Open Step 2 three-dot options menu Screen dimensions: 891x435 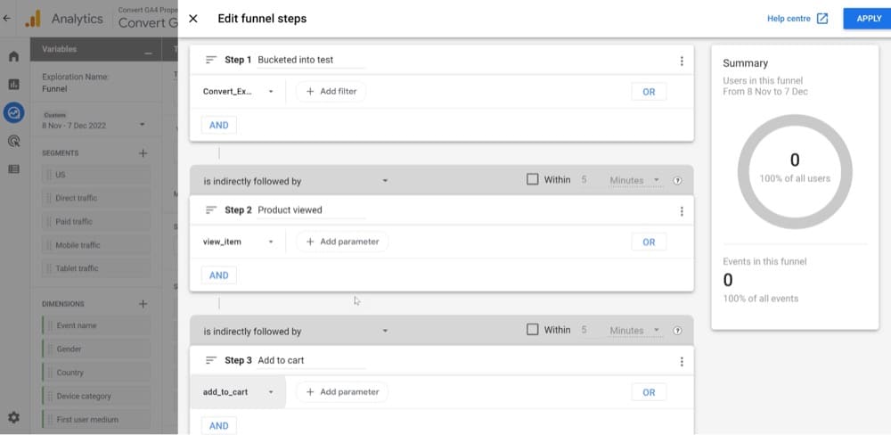tap(682, 211)
